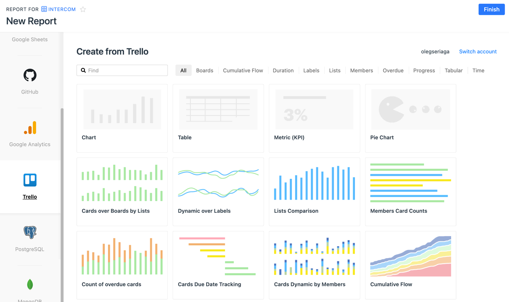Open the INTERCOM report link
The width and height of the screenshot is (509, 302).
(x=62, y=9)
